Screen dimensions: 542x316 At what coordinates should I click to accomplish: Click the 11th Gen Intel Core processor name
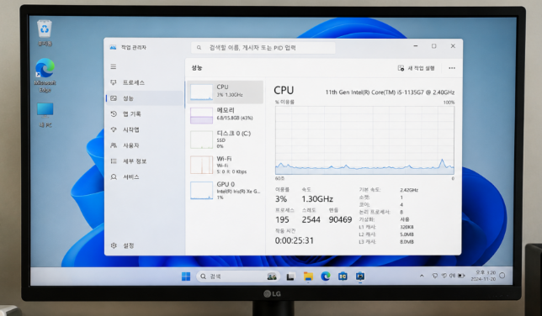(x=390, y=92)
